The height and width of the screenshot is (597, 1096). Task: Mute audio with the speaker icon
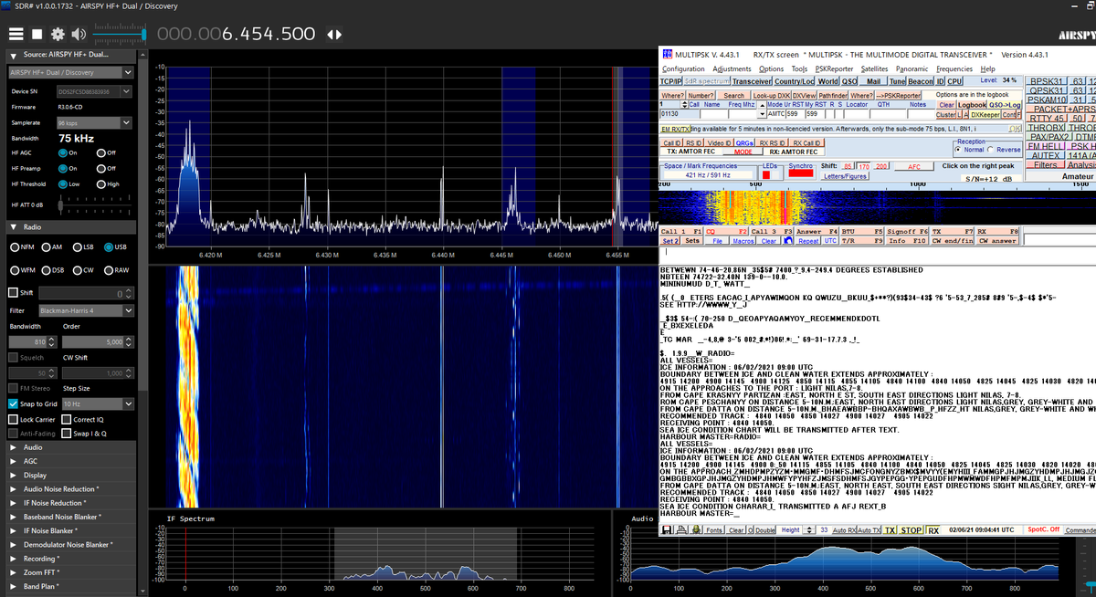79,34
